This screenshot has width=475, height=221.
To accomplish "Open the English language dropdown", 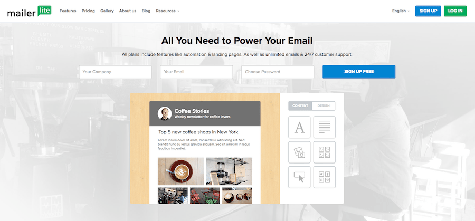I will pos(401,11).
